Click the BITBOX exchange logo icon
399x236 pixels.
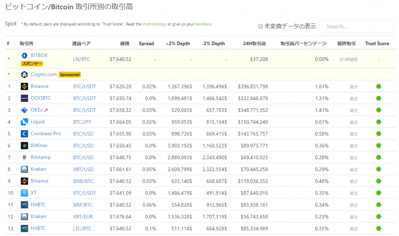(25, 56)
